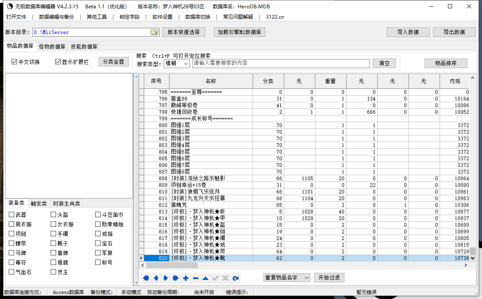Toggle 显示扩展栏 checkbox
The height and width of the screenshot is (299, 482).
pos(58,62)
